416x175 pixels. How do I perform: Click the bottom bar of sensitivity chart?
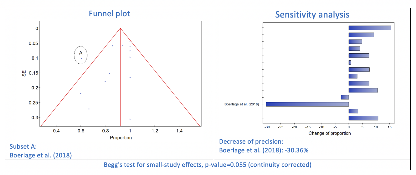[363, 118]
